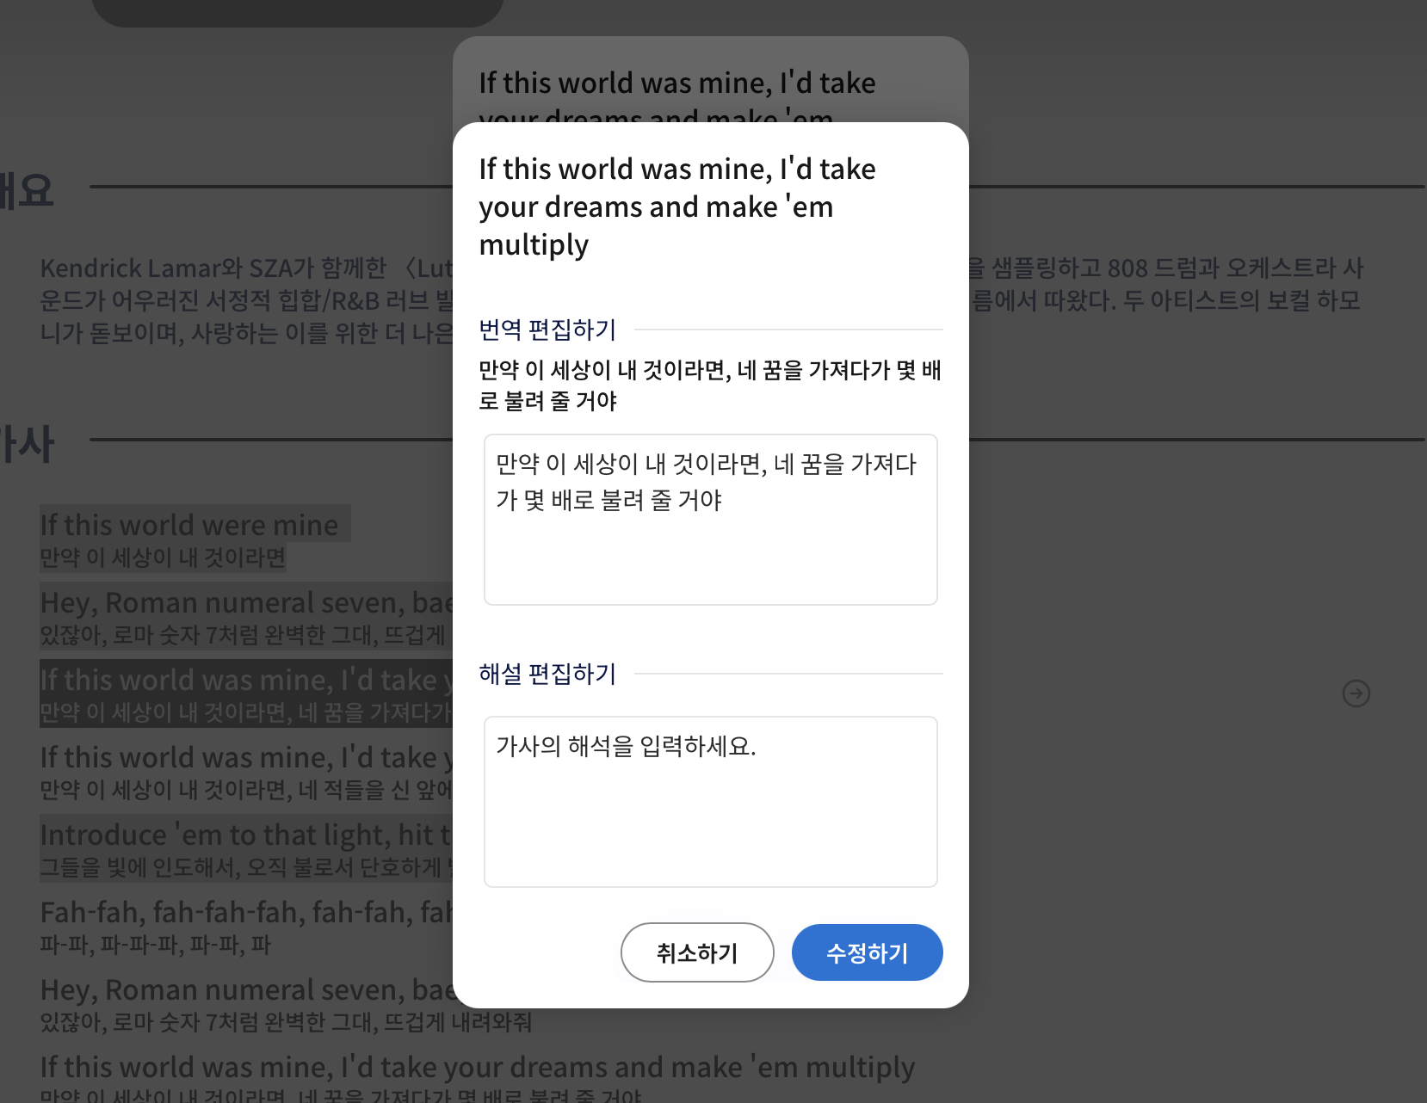Select translation '파-파, 파-파-파, 파-파, 파'
Image resolution: width=1427 pixels, height=1103 pixels.
click(156, 945)
